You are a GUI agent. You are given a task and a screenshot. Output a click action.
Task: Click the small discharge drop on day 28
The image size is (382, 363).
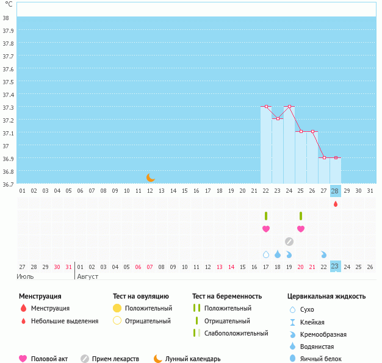pos(335,204)
